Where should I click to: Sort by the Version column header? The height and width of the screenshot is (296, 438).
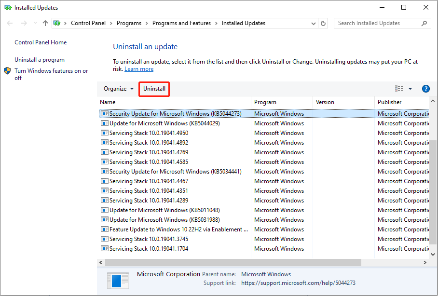[343, 102]
